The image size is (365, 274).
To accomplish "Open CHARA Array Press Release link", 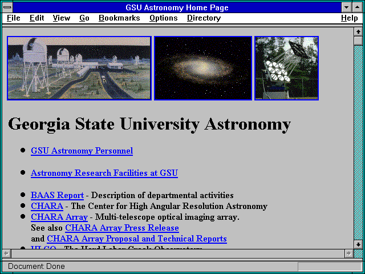I will pyautogui.click(x=122, y=228).
